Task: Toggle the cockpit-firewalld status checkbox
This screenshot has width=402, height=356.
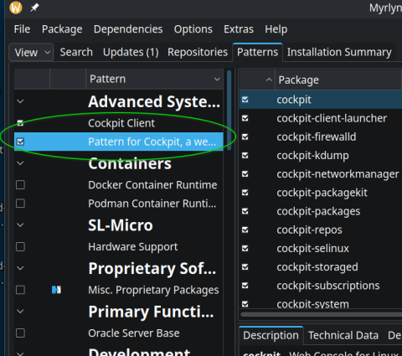Action: (x=245, y=137)
